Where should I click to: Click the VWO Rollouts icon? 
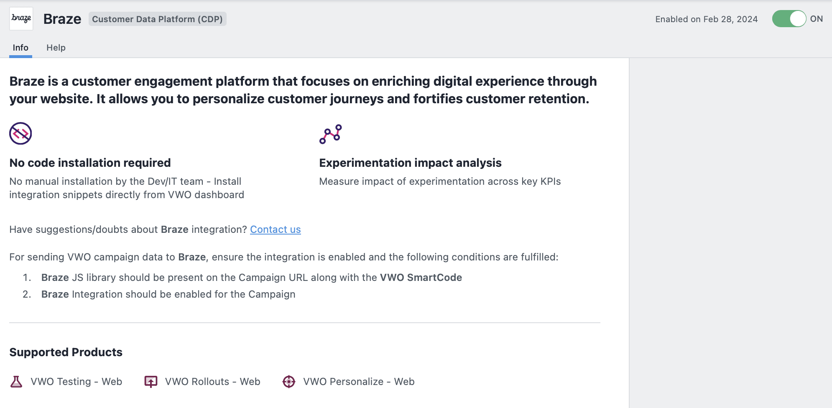click(151, 382)
